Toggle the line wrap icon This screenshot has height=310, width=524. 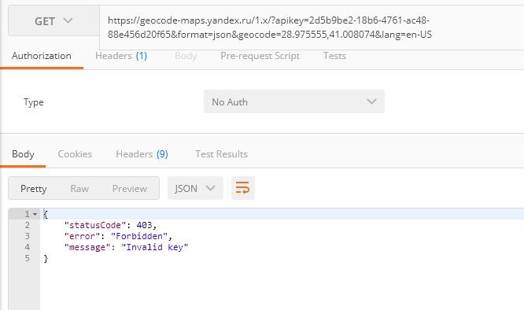(x=243, y=188)
